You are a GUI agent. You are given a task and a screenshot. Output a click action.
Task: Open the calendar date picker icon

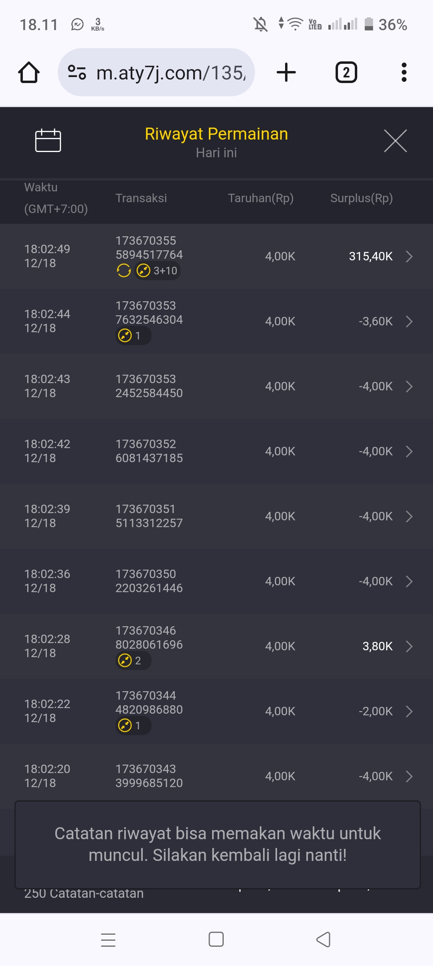click(x=48, y=141)
